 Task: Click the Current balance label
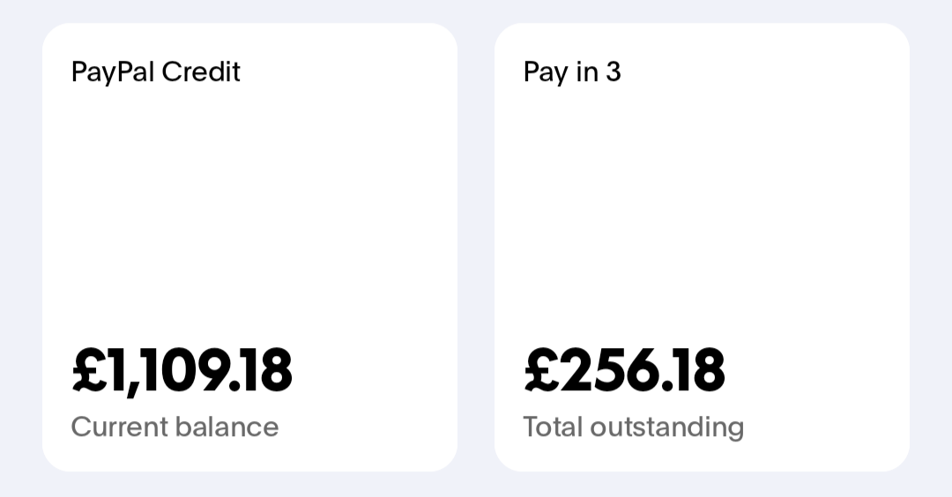tap(175, 427)
